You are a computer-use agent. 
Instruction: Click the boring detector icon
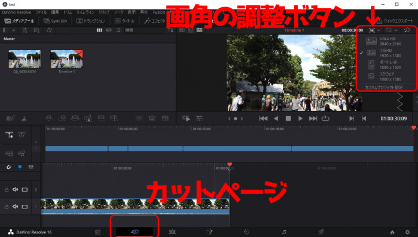click(x=10, y=118)
